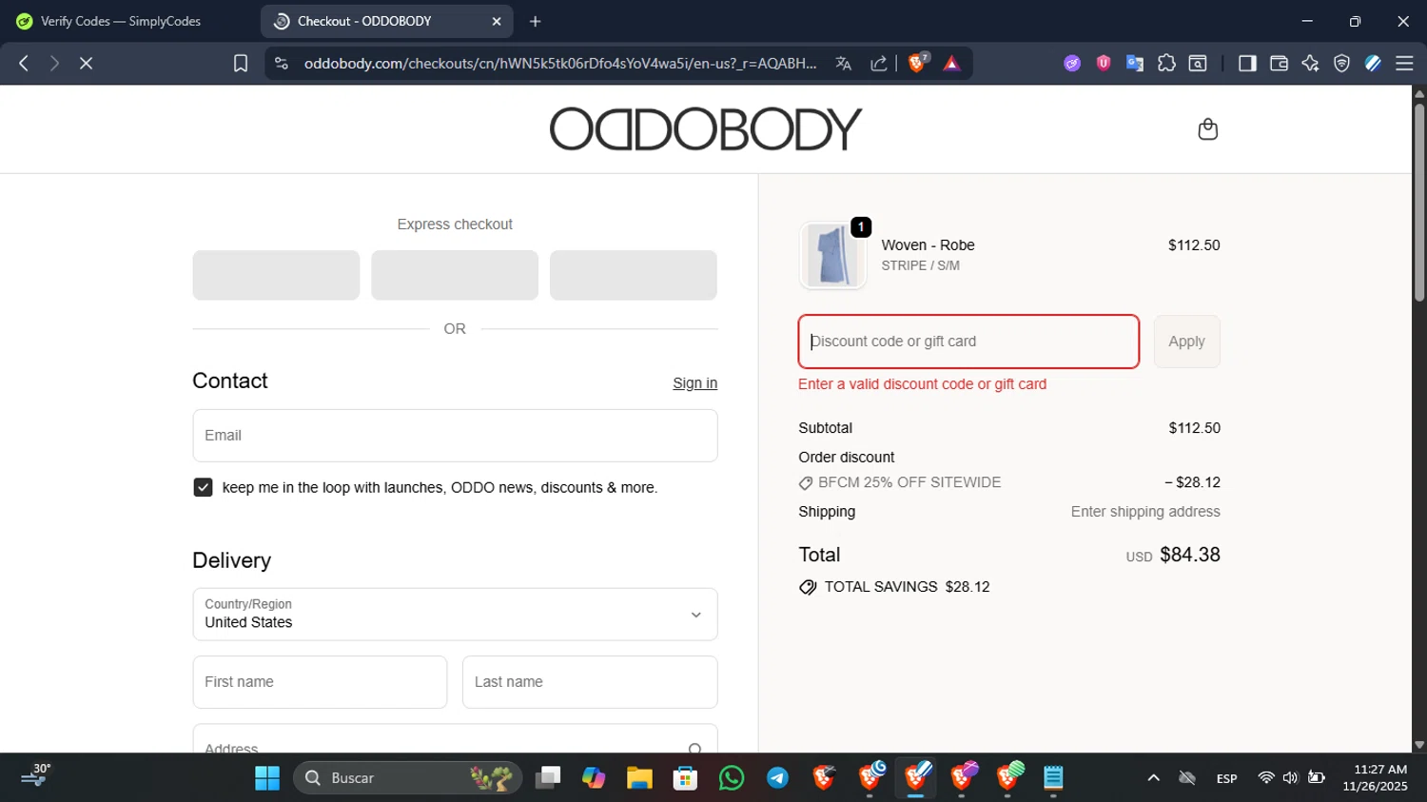Uncheck the keep me in the loop checkbox

pos(203,487)
